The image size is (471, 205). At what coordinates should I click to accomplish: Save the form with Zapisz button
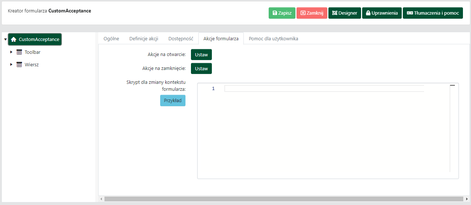282,13
